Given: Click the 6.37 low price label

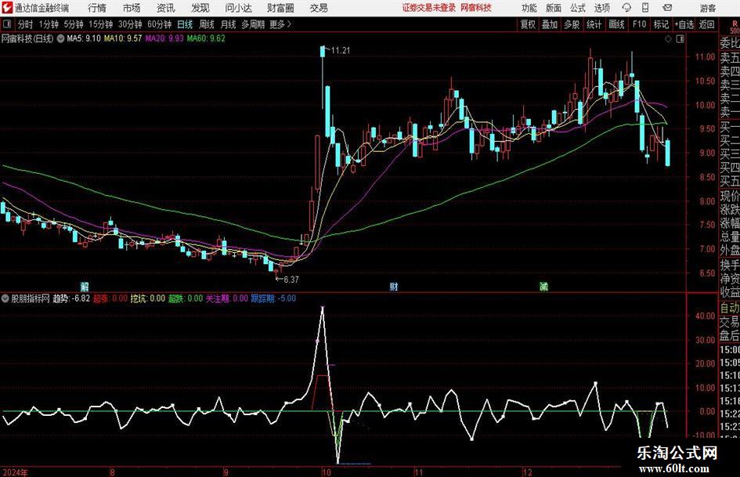Looking at the screenshot, I should click(x=291, y=280).
